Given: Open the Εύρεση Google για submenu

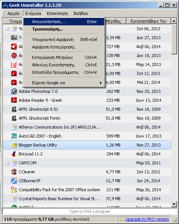Looking at the screenshot, I should point(64,83).
